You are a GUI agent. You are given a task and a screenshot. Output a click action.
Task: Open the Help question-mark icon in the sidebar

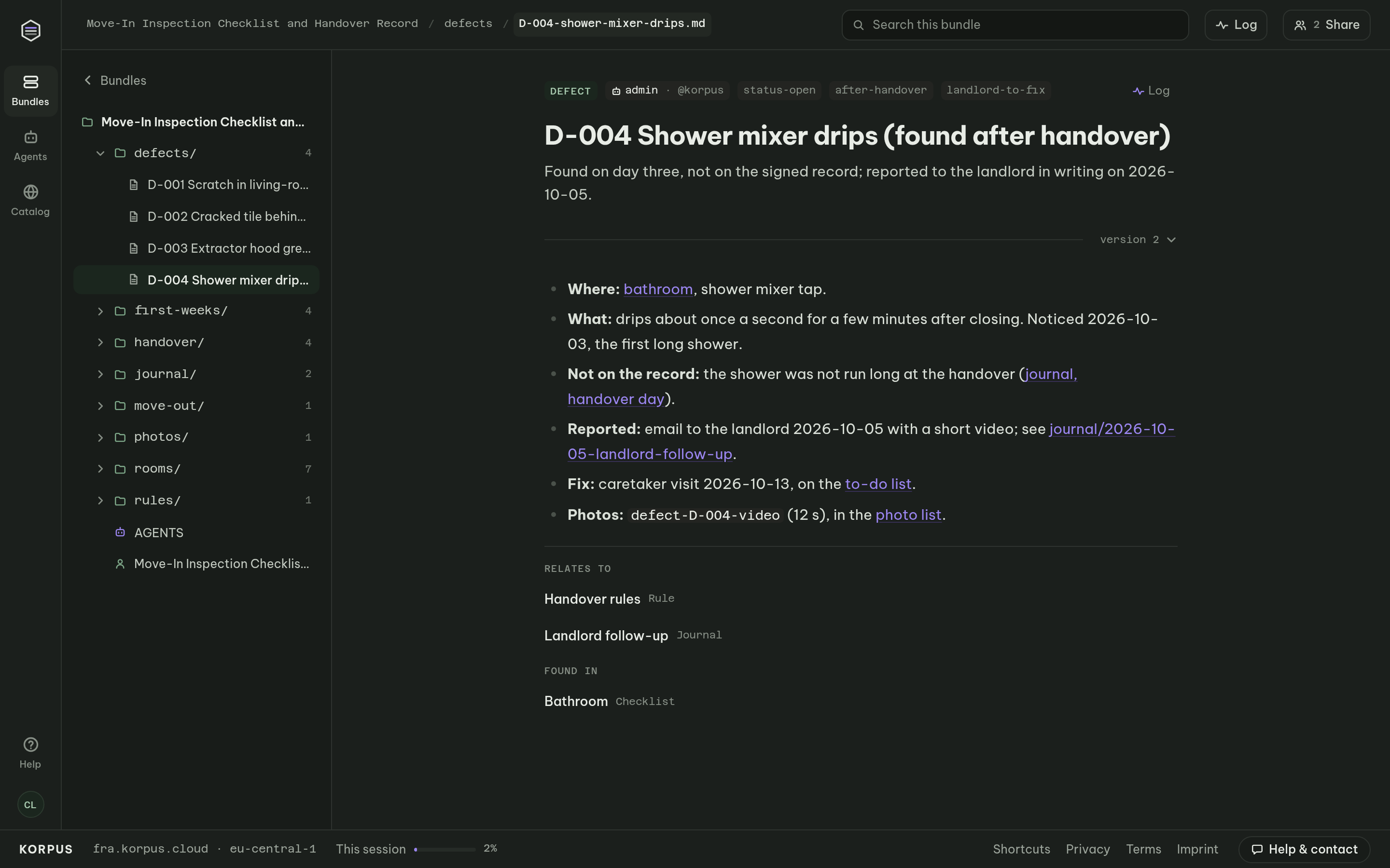(x=30, y=745)
